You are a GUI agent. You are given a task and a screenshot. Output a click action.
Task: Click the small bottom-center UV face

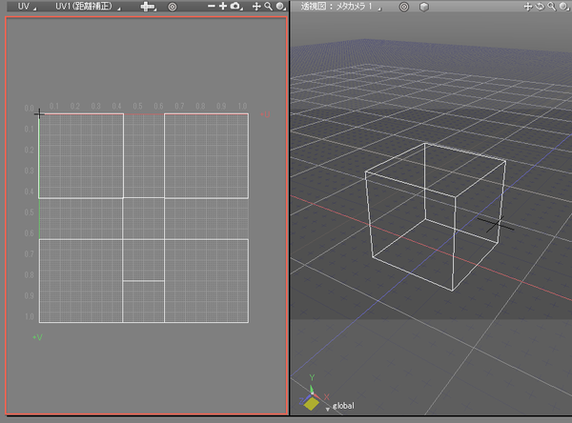(x=143, y=302)
